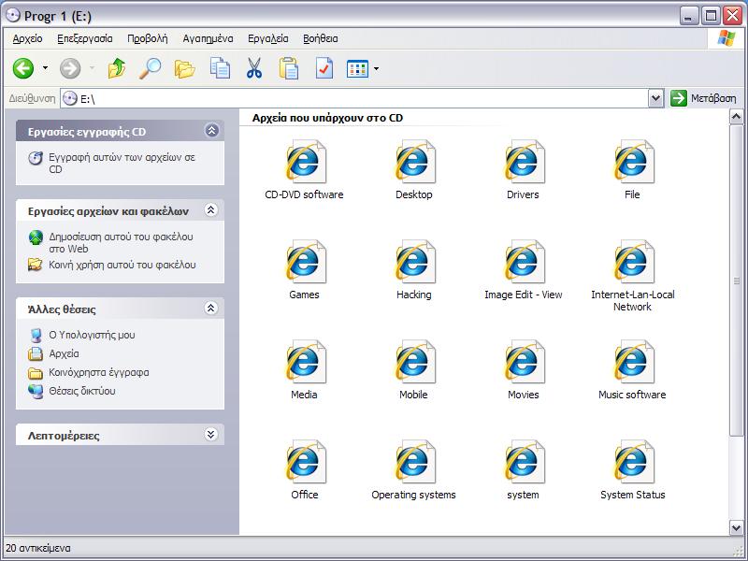Select the System Status icon
Screen dimensions: 748x561
tap(633, 462)
